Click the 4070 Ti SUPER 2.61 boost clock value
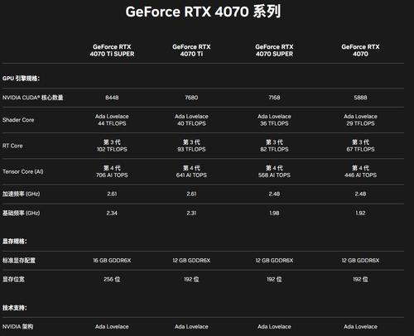 click(112, 194)
